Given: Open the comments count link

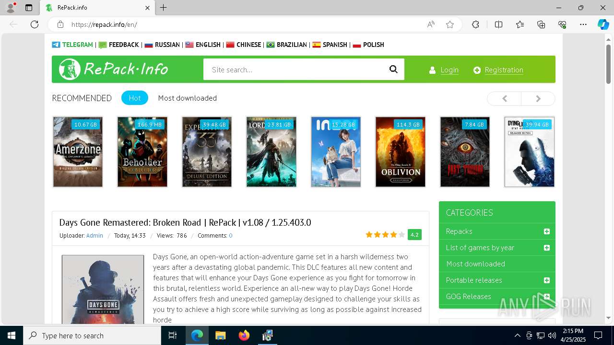Looking at the screenshot, I should click(231, 235).
